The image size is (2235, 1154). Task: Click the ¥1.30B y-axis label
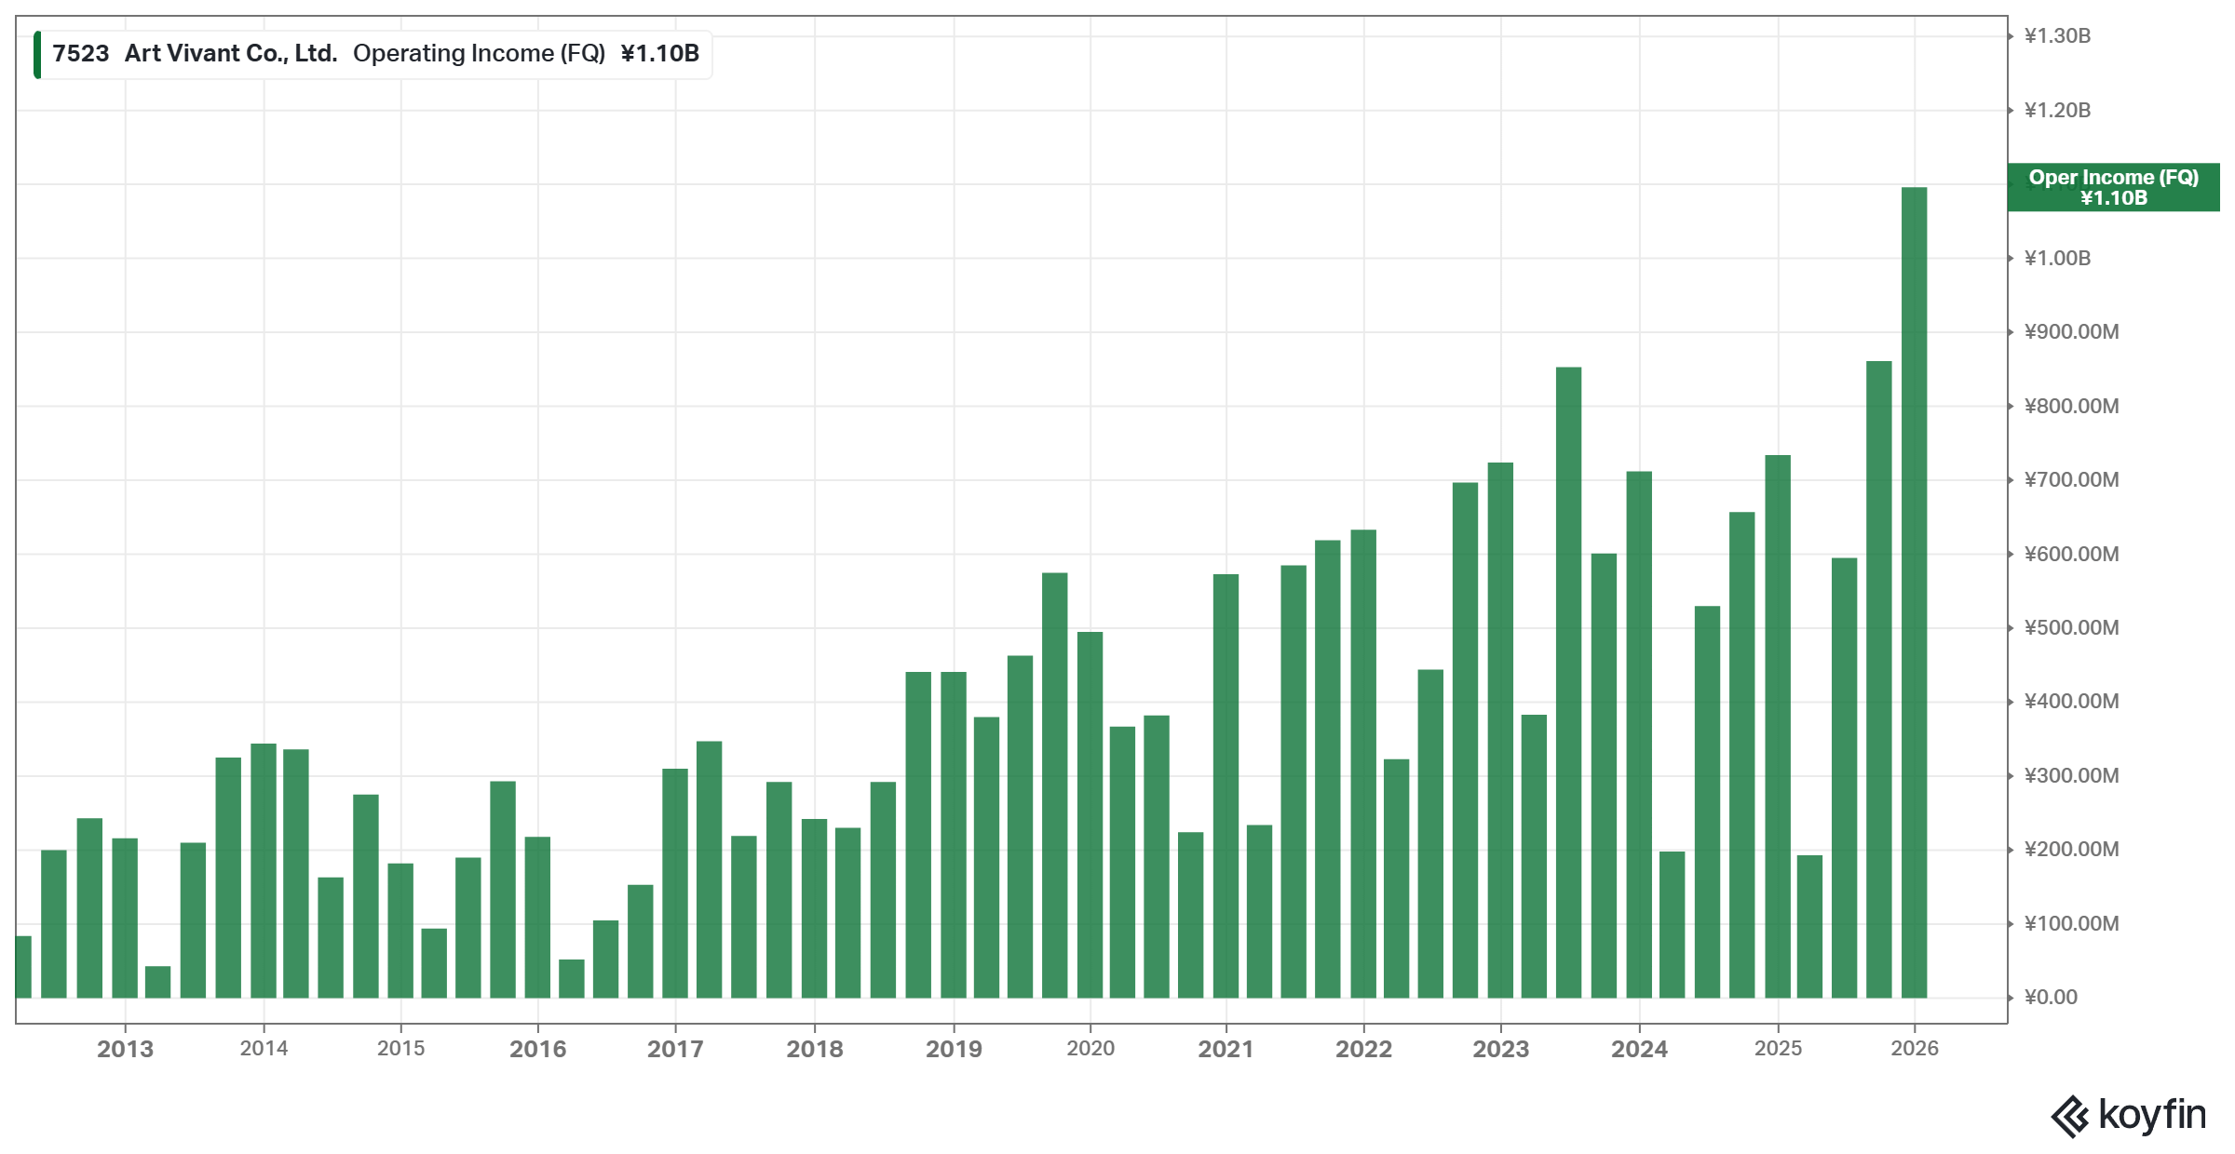click(2057, 36)
